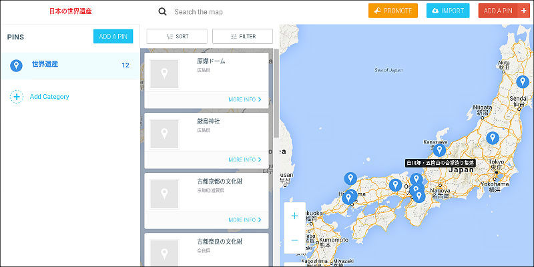The height and width of the screenshot is (267, 534).
Task: Click MORE INFO on 原爆ドーム card
Action: (x=245, y=99)
